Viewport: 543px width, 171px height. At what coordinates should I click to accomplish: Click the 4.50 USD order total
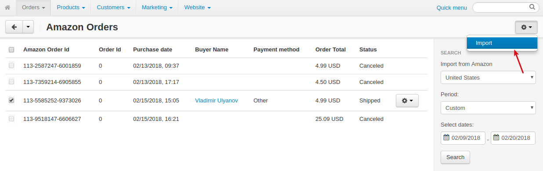click(328, 82)
